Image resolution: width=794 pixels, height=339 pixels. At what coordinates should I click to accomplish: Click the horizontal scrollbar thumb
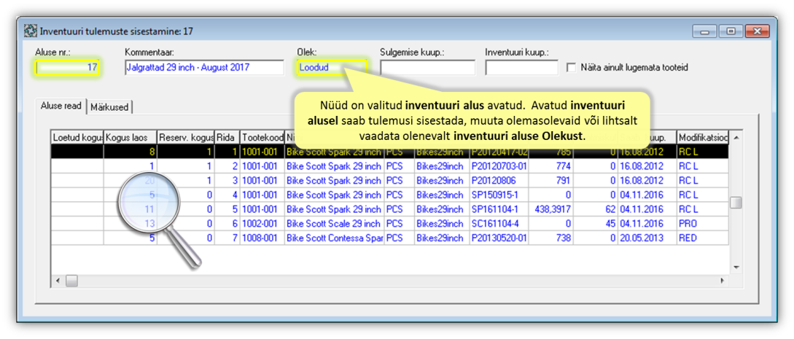pyautogui.click(x=71, y=280)
